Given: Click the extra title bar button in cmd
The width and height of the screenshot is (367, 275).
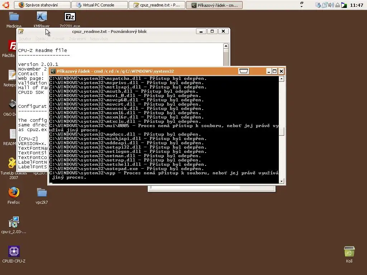Looking at the screenshot, I should click(244, 71).
